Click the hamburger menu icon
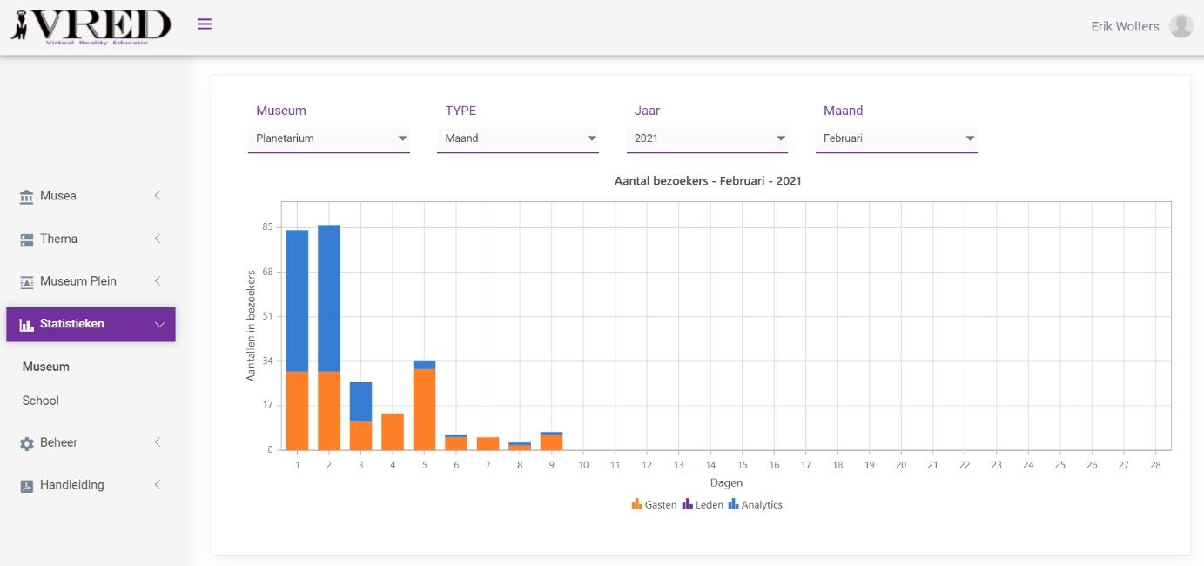 point(205,24)
